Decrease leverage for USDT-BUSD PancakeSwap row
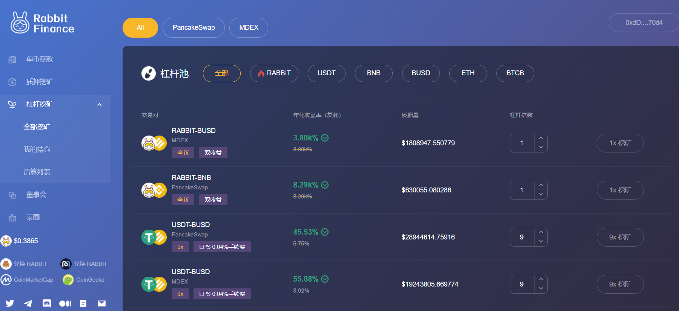The width and height of the screenshot is (679, 311). [541, 242]
